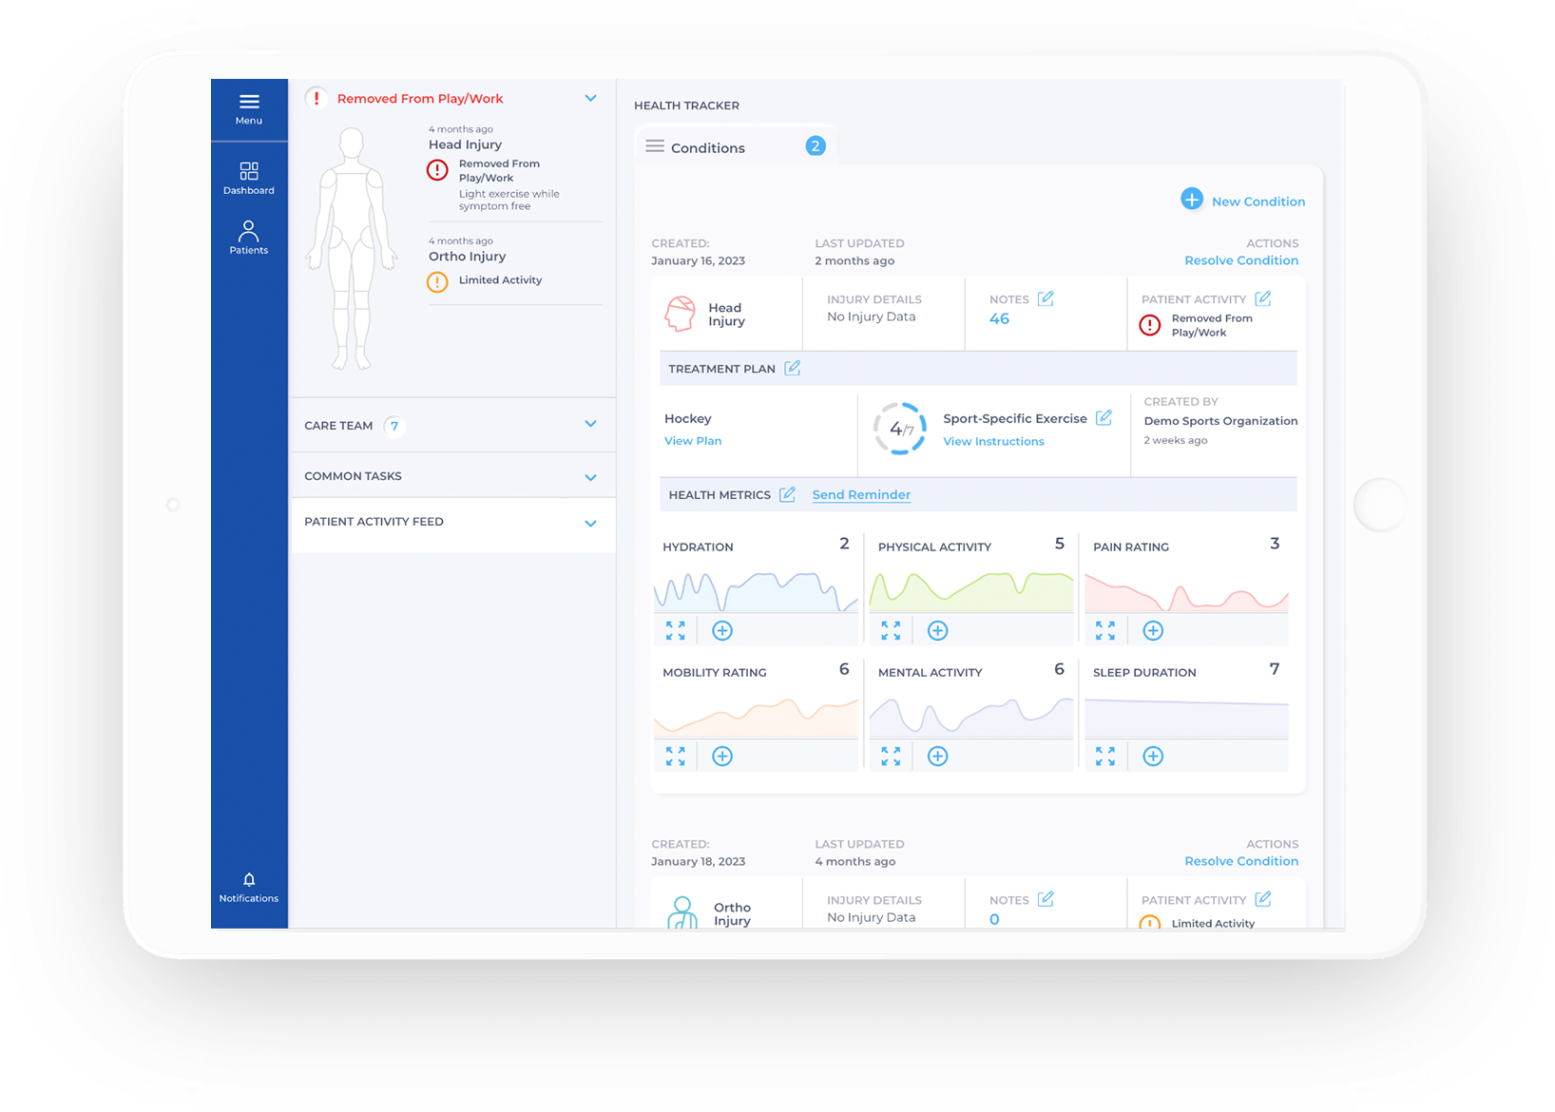Select Ortho Injury in patient summary
Viewport: 1555px width, 1112px height.
pos(467,257)
